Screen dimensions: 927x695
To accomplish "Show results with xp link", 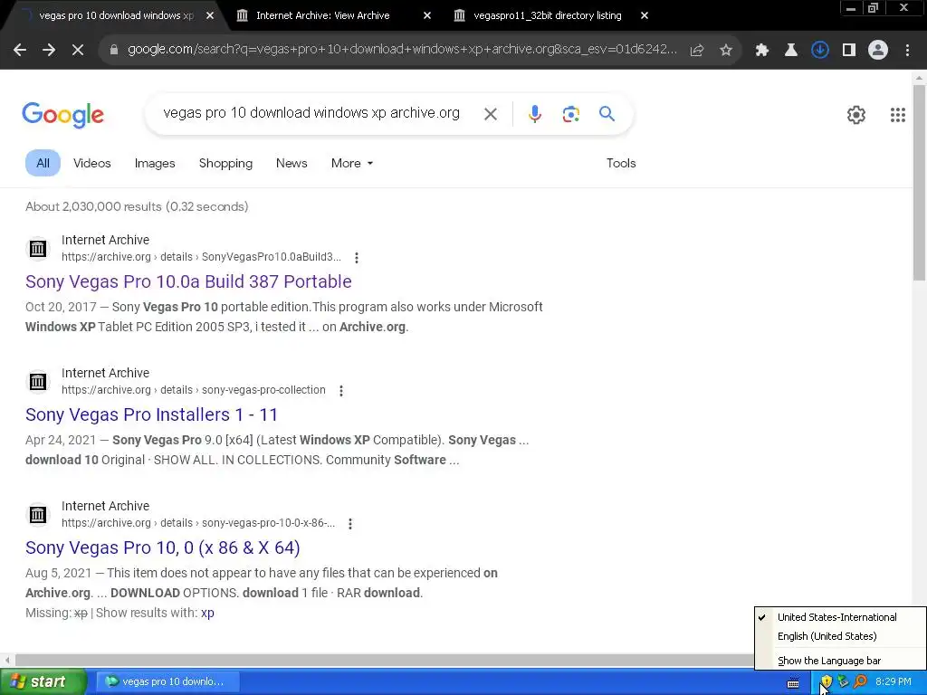I will (207, 613).
